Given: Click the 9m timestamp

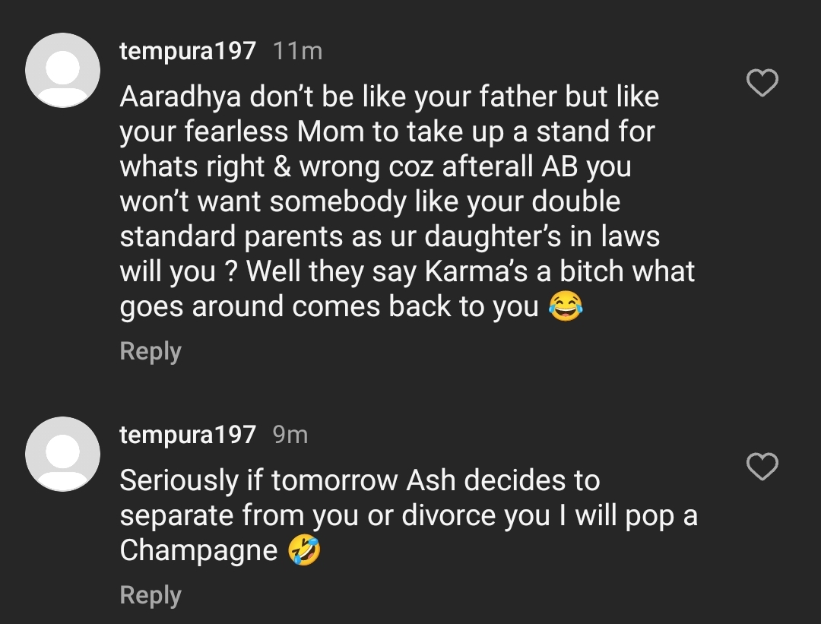Looking at the screenshot, I should coord(290,435).
